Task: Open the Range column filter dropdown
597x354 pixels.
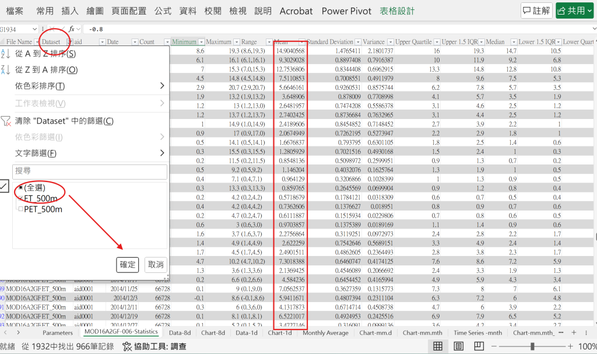Action: tap(269, 42)
